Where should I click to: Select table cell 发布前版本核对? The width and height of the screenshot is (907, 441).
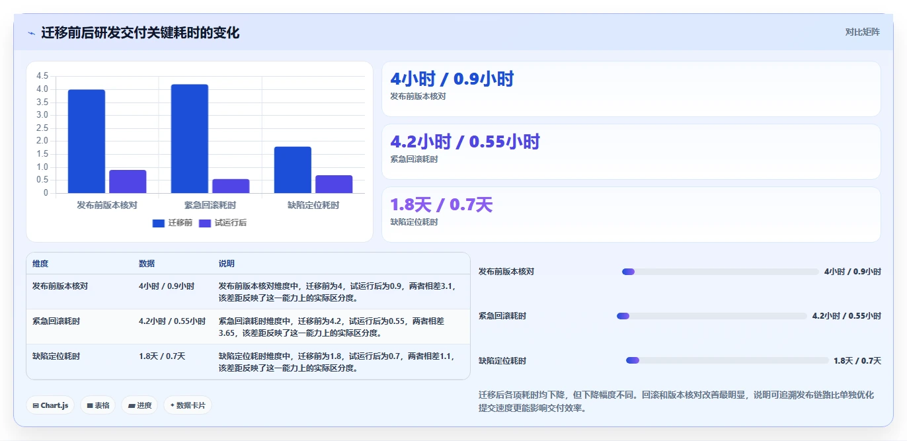60,286
